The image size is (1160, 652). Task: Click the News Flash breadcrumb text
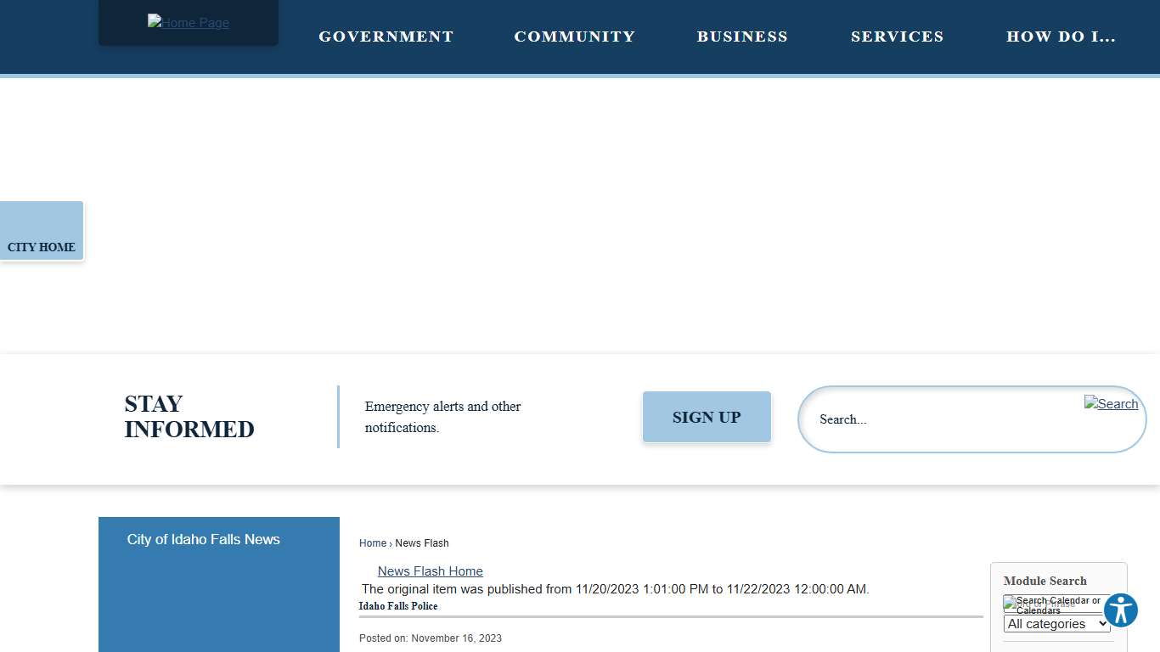(422, 543)
